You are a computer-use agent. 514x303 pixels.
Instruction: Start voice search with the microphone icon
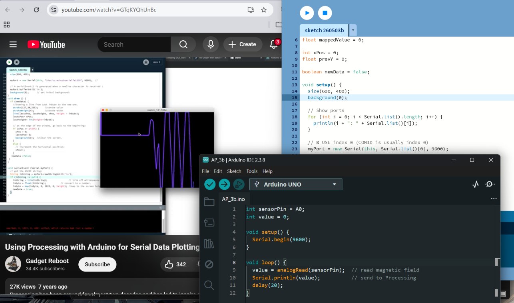211,45
